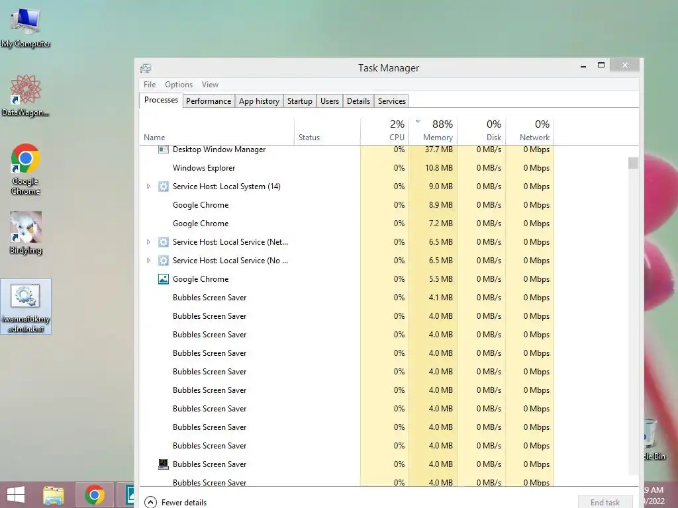Switch to the Details tab
Viewport: 678px width, 508px height.
(x=358, y=101)
